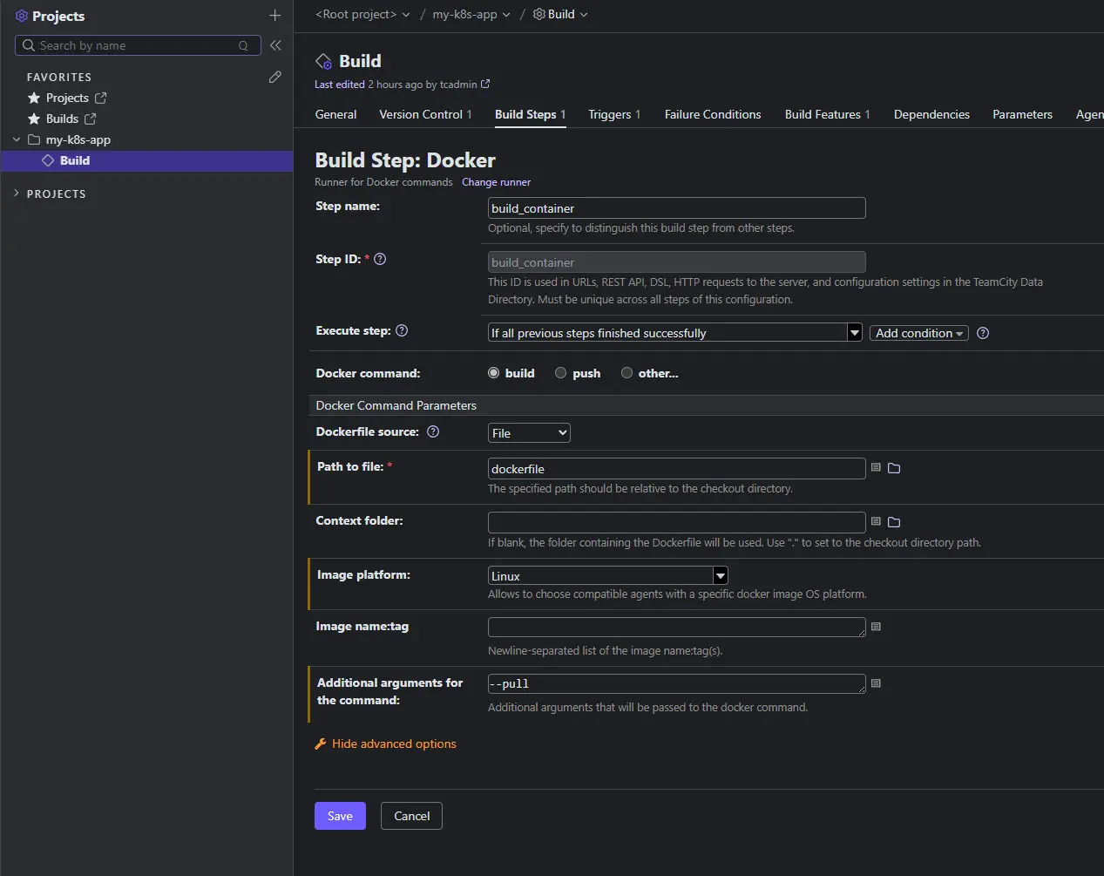Click help icon beside Add condition
This screenshot has width=1104, height=876.
click(983, 333)
